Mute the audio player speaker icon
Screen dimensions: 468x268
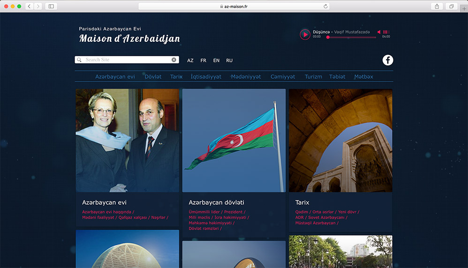click(x=379, y=32)
